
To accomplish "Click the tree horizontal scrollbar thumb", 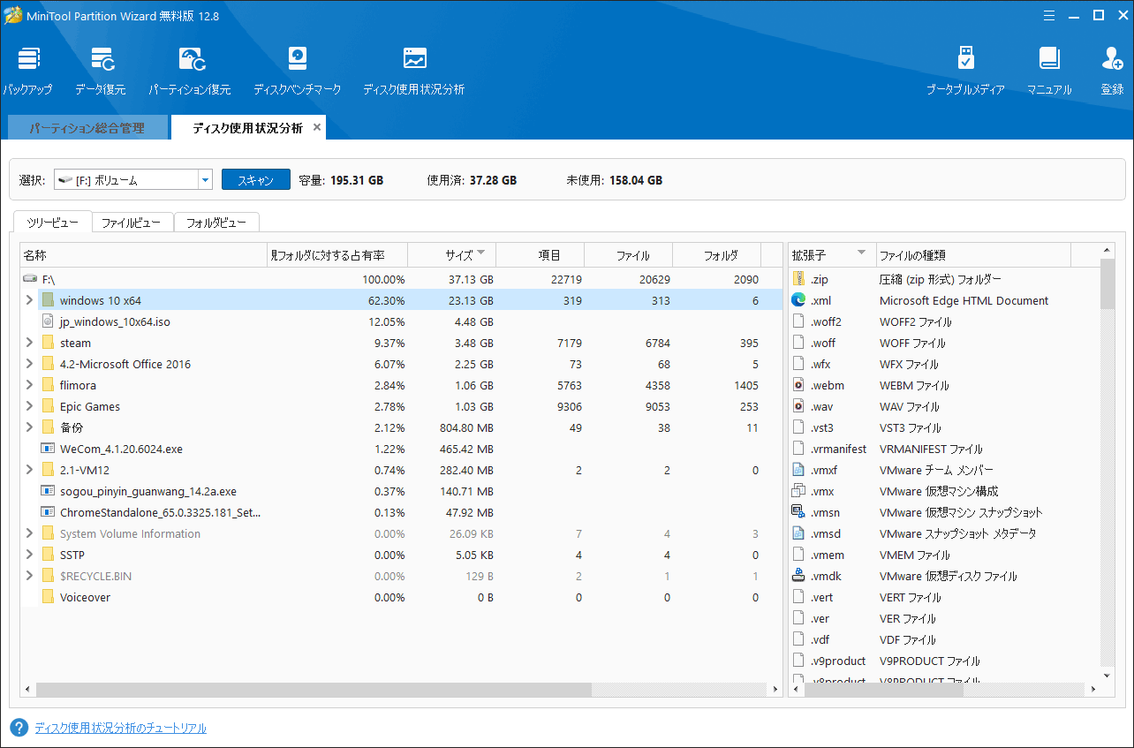I will click(314, 690).
